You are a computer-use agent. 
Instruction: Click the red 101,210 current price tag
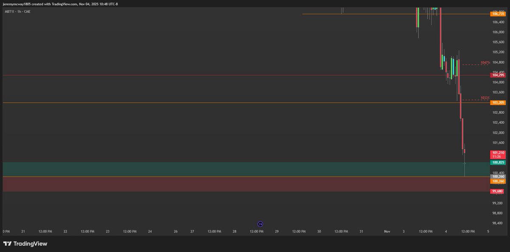498,154
